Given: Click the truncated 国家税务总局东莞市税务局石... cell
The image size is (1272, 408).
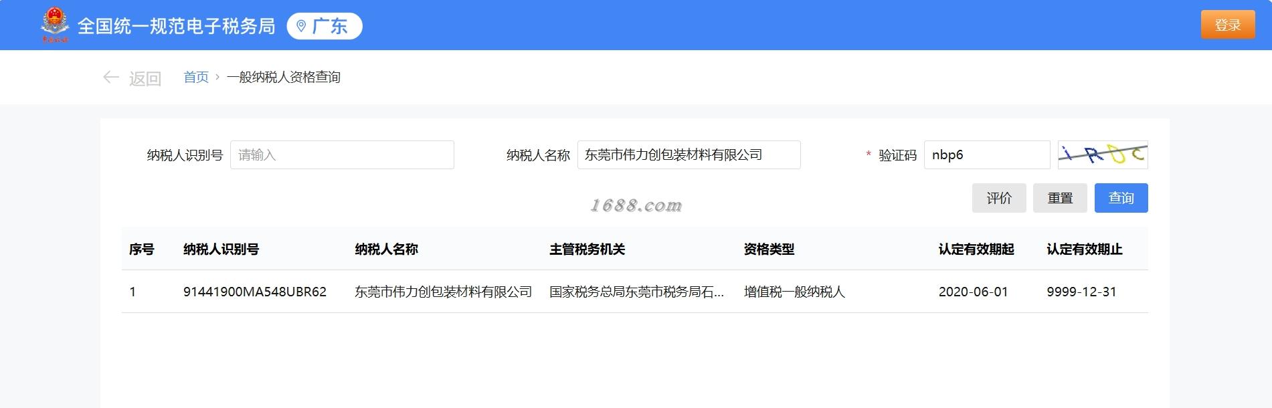Looking at the screenshot, I should (x=636, y=292).
